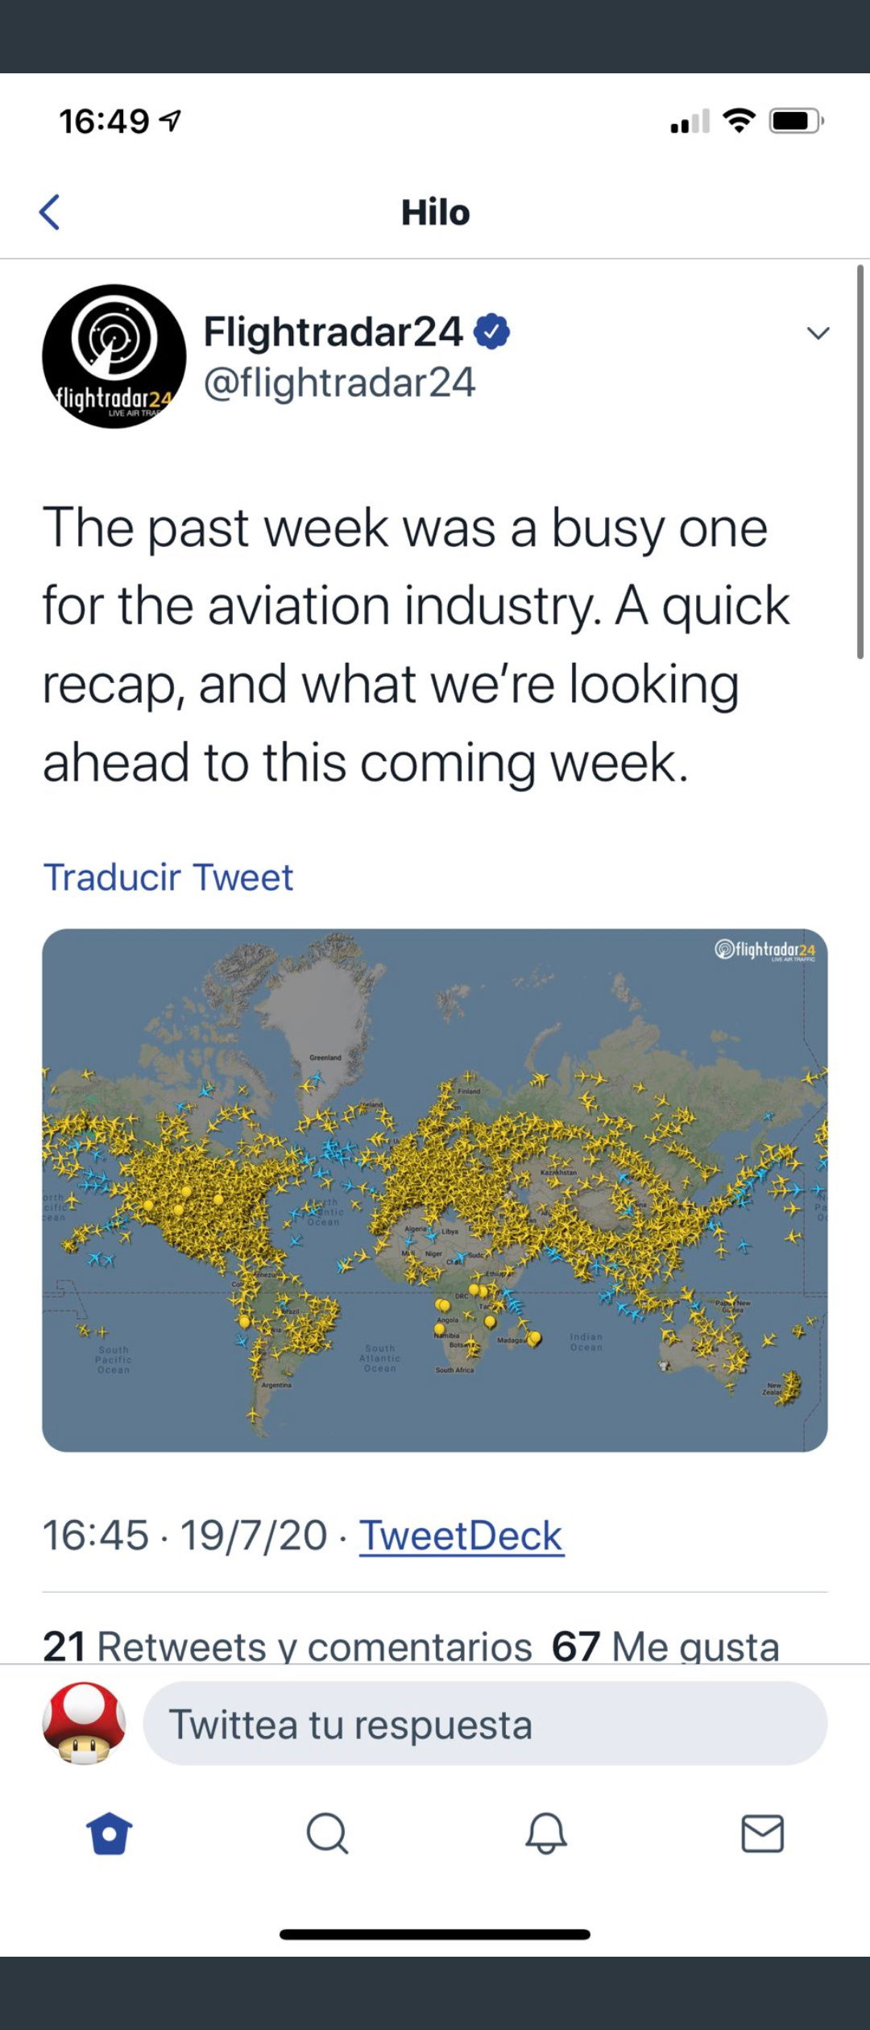Viewport: 870px width, 2030px height.
Task: Tap the Twittea tu respuesta field
Action: pyautogui.click(x=485, y=1724)
